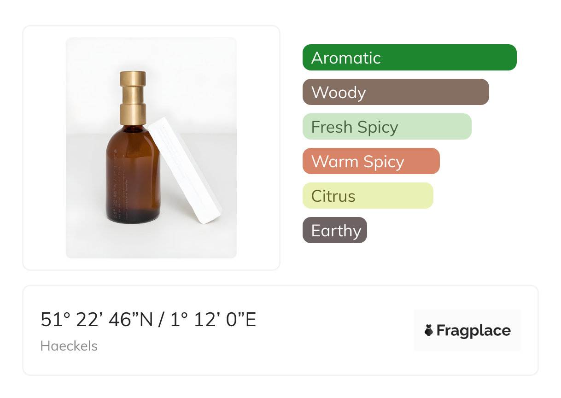The height and width of the screenshot is (398, 561).
Task: Click the word Aromatic label text
Action: point(346,58)
